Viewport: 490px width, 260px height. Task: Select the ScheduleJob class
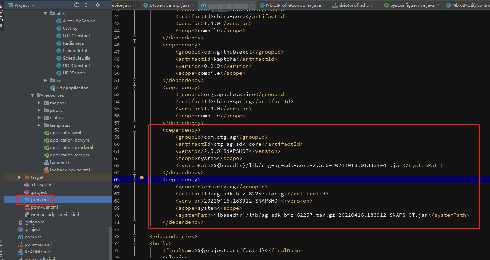(76, 51)
